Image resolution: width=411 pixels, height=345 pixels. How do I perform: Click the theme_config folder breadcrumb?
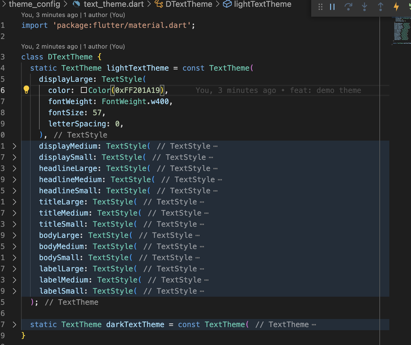[x=34, y=4]
